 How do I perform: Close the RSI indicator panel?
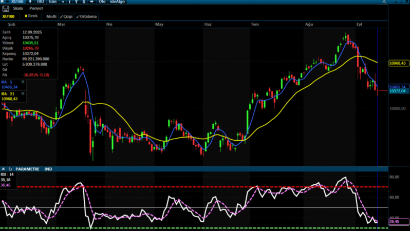pyautogui.click(x=3, y=169)
